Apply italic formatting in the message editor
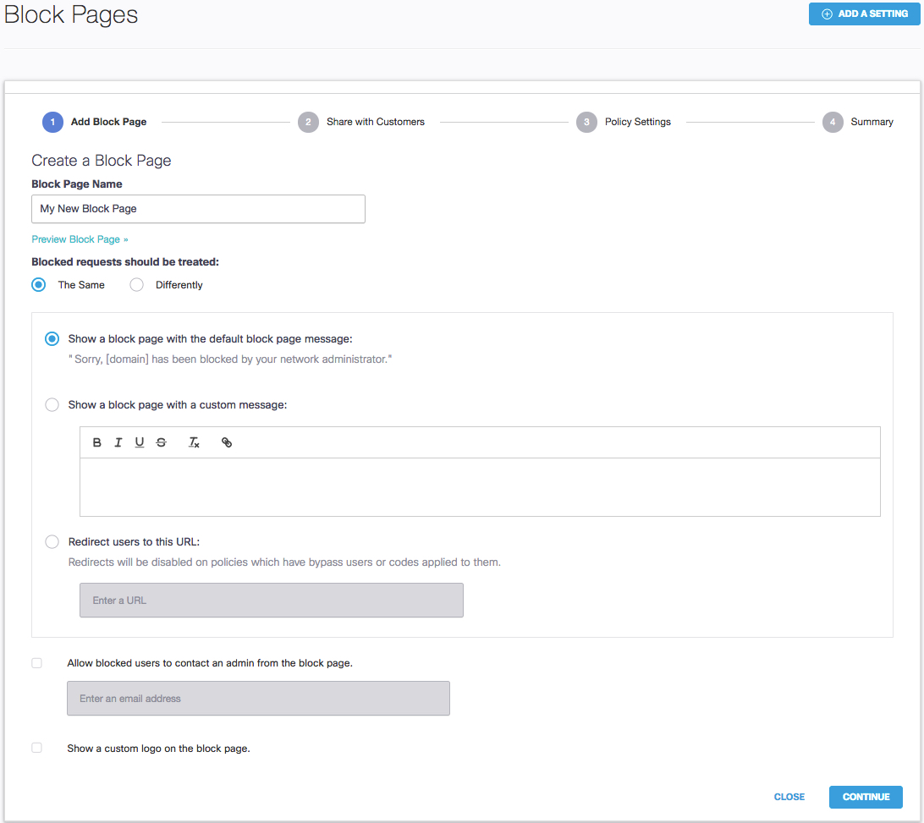Image resolution: width=924 pixels, height=823 pixels. [118, 442]
